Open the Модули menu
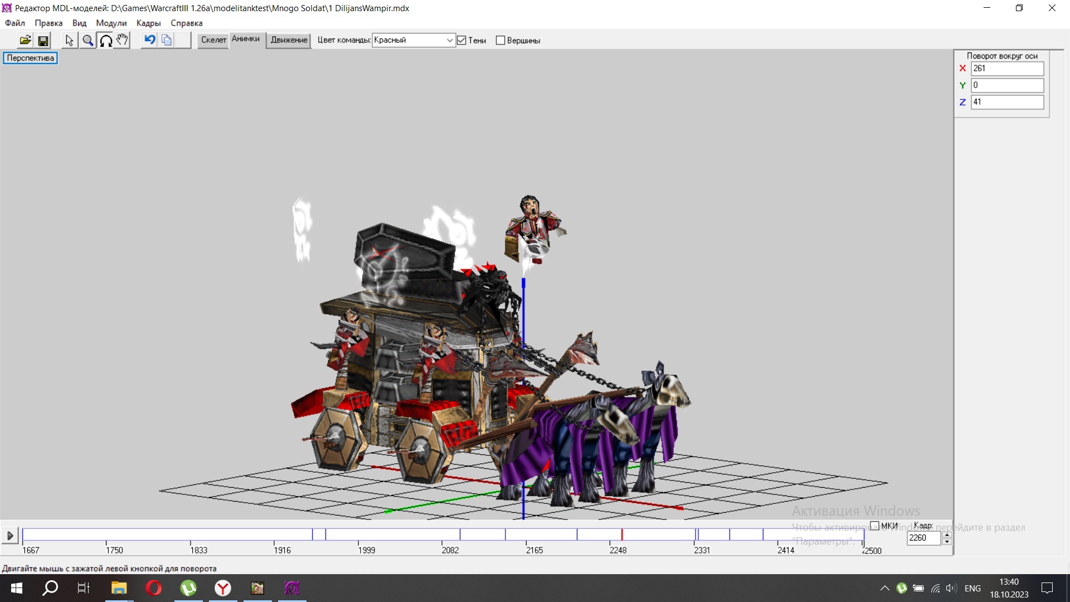Screen dimensions: 1070x602 111,23
